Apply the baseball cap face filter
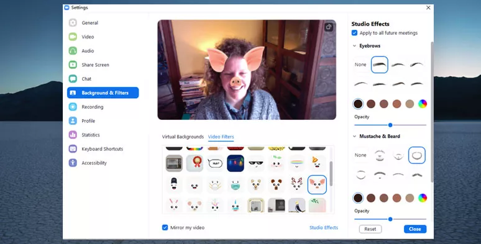The image size is (481, 244). click(174, 184)
